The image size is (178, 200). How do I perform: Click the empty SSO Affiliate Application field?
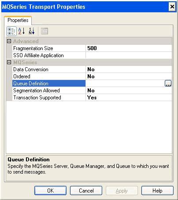pyautogui.click(x=129, y=55)
